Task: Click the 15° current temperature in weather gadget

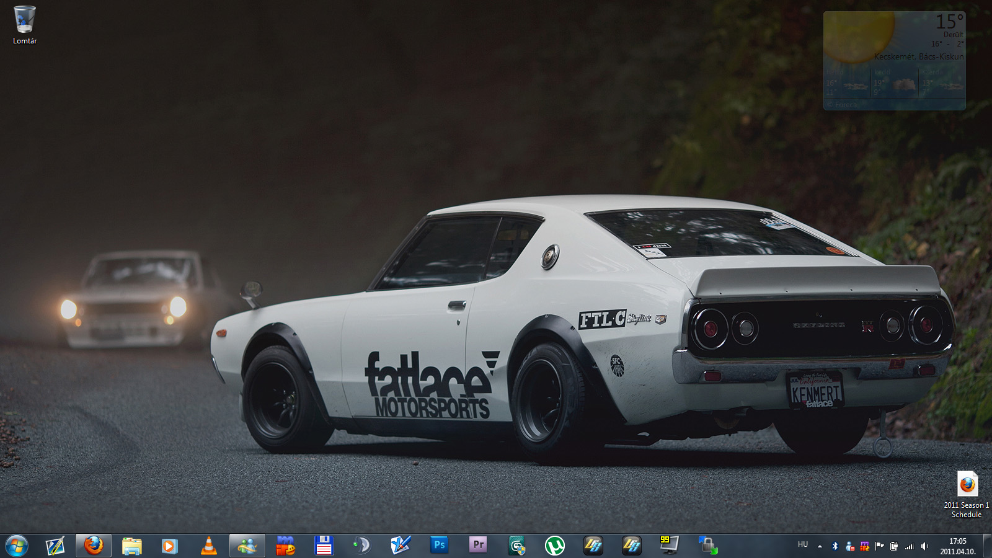Action: click(x=950, y=22)
